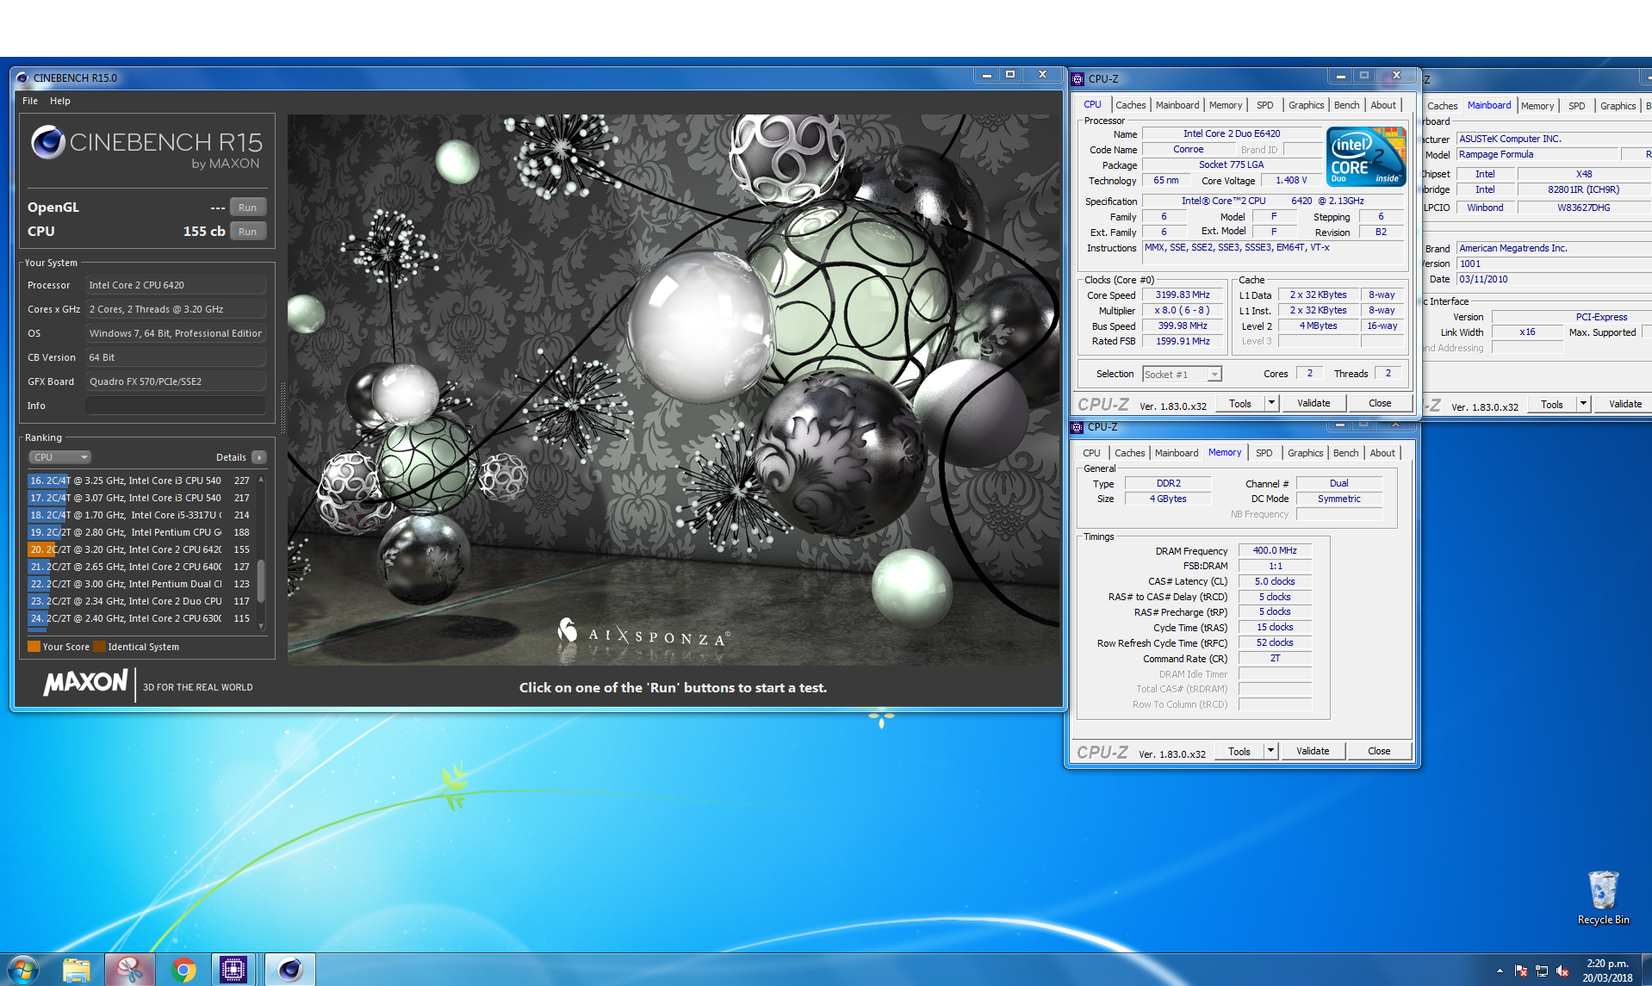Open Tools dropdown arrow in right CPU-Z
Image resolution: width=1652 pixels, height=986 pixels.
pyautogui.click(x=1583, y=405)
